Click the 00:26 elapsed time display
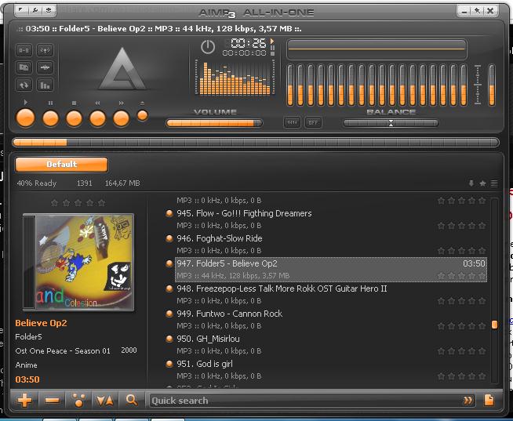Image resolution: width=513 pixels, height=421 pixels. tap(249, 43)
